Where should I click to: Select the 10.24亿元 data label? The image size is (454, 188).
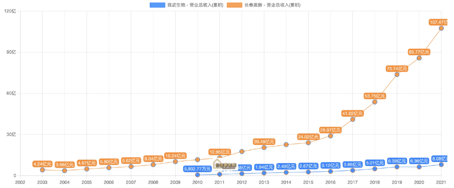(175, 156)
